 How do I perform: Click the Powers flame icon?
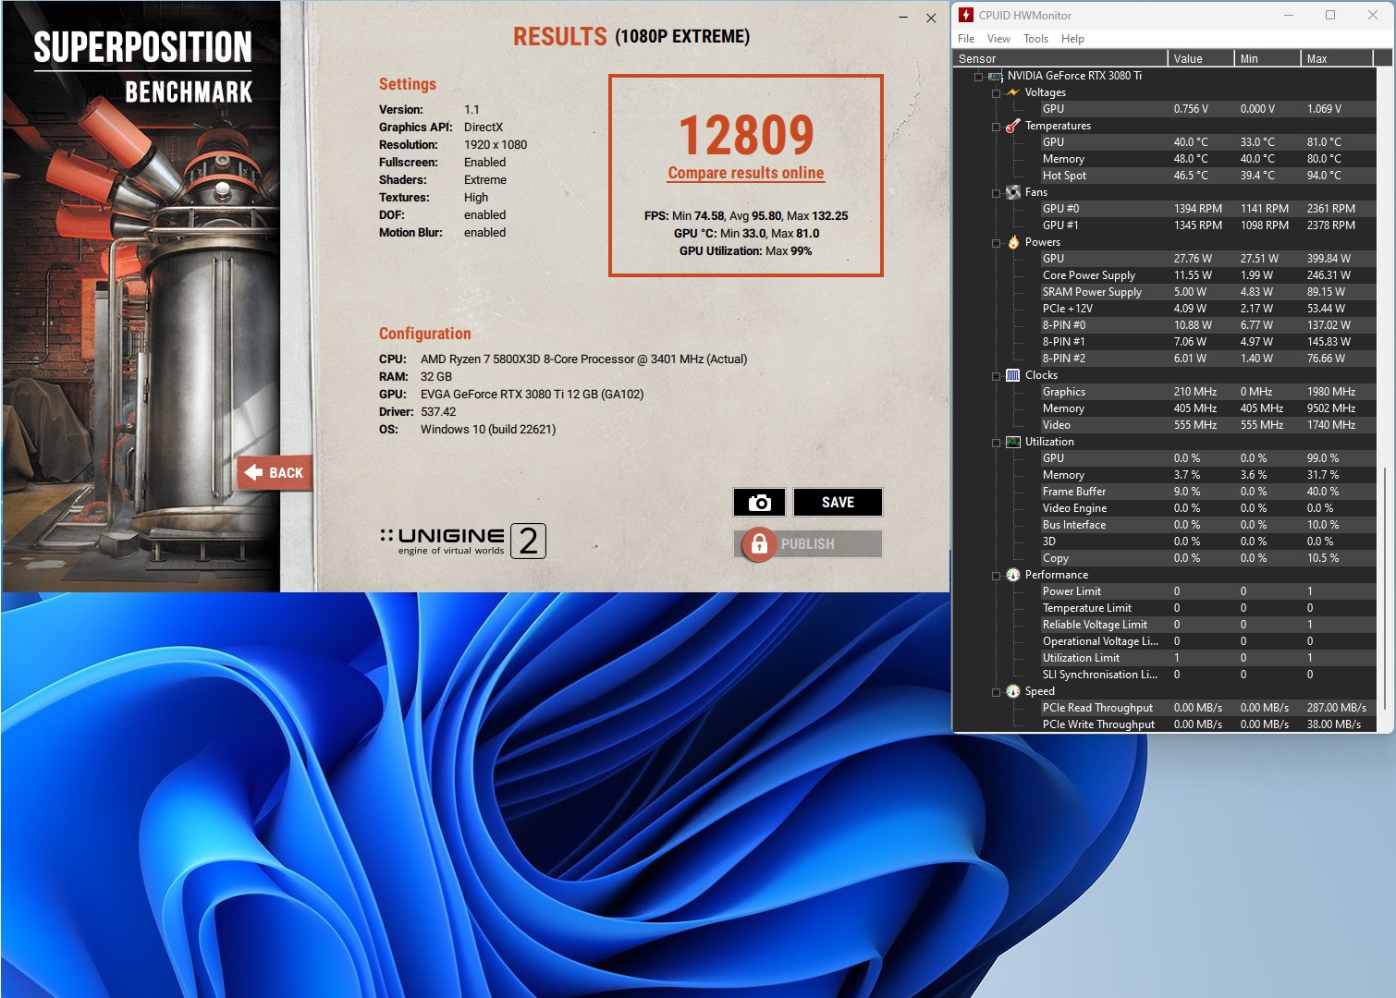(x=1013, y=242)
